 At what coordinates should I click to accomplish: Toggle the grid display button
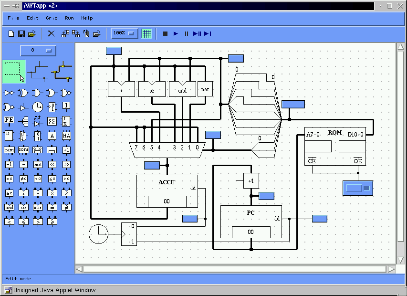pyautogui.click(x=147, y=34)
